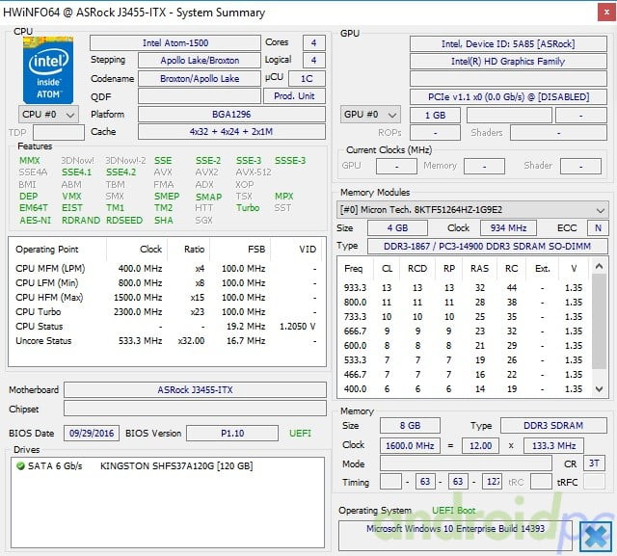The width and height of the screenshot is (617, 556).
Task: Click the BIOS Date 09/29/2016 field
Action: point(92,434)
